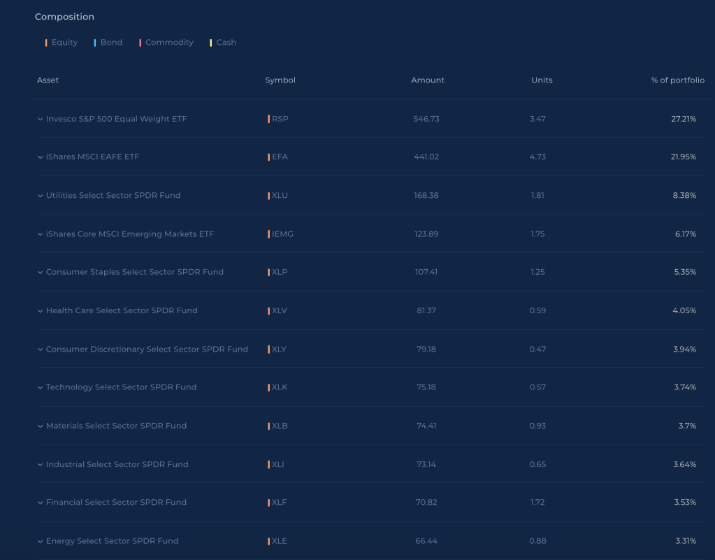Click the XLY ticker symbol

pyautogui.click(x=279, y=349)
